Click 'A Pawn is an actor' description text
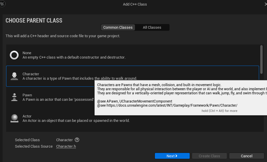Image resolution: width=267 pixels, height=162 pixels. (58, 100)
